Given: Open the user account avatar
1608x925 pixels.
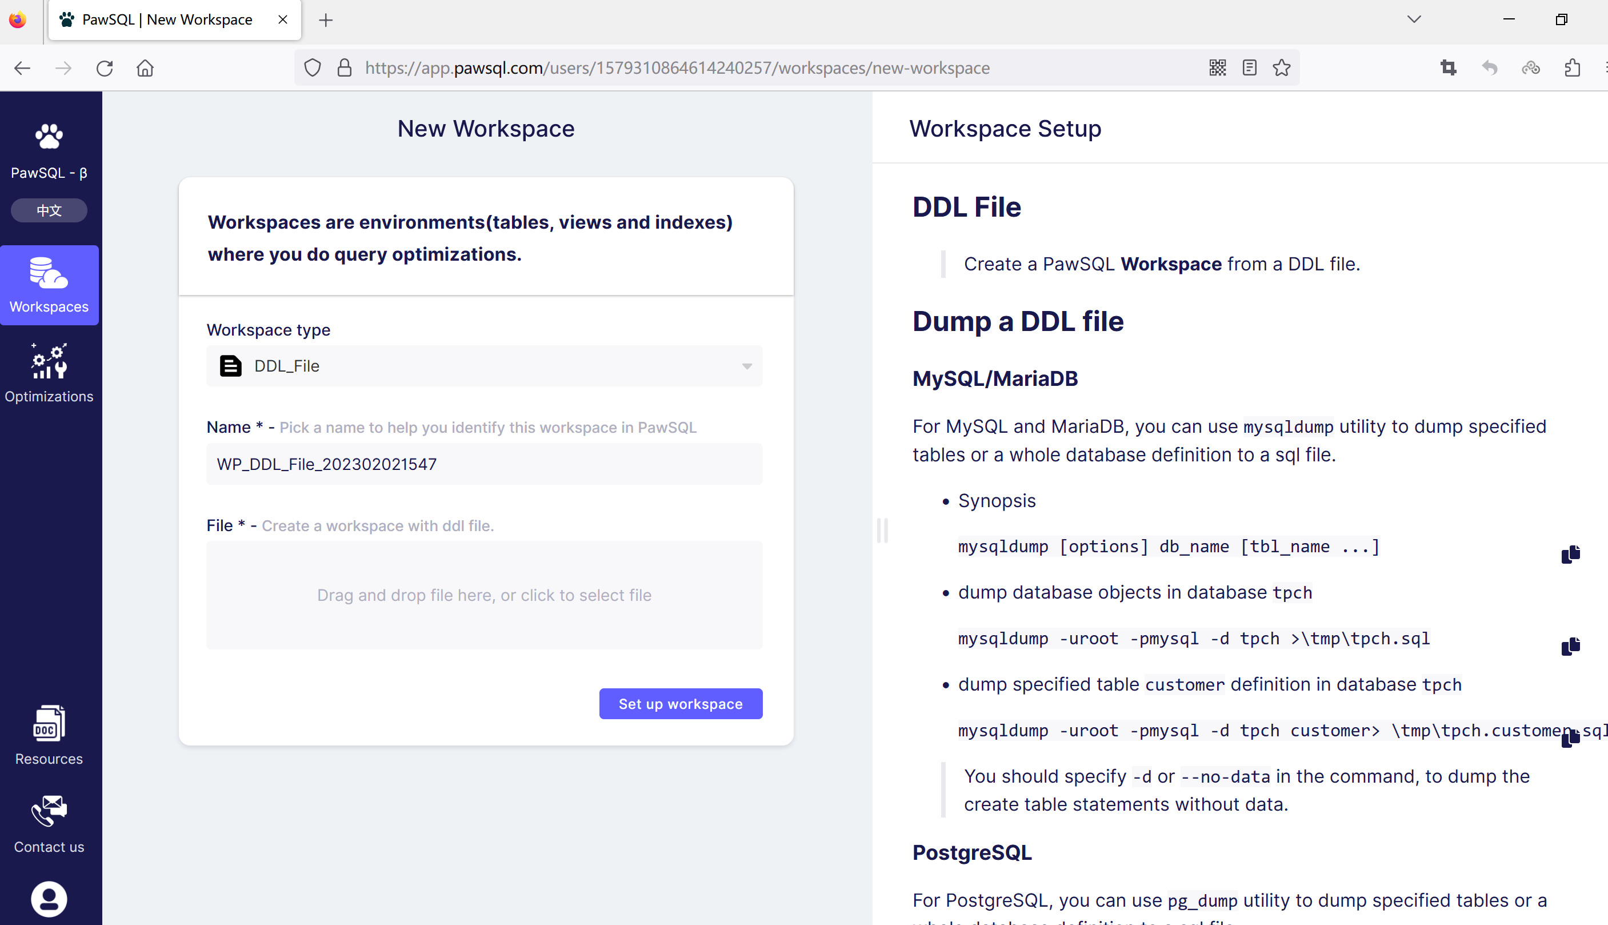Looking at the screenshot, I should tap(49, 898).
